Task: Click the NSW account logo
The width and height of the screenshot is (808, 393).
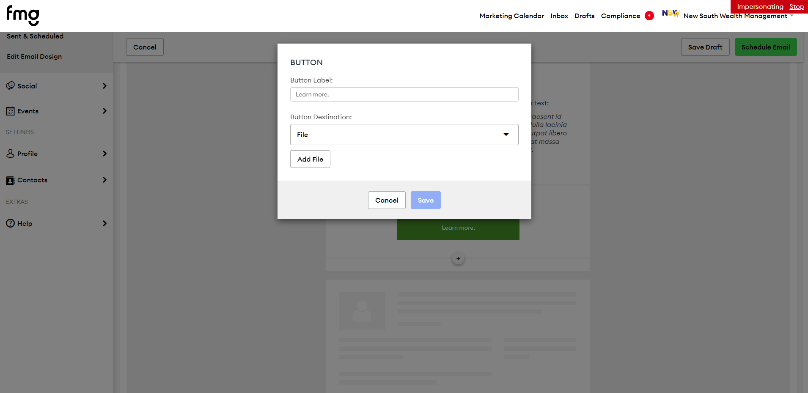Action: pos(671,14)
